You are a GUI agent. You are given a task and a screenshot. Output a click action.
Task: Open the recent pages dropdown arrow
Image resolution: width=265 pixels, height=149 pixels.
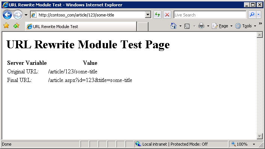(x=26, y=15)
